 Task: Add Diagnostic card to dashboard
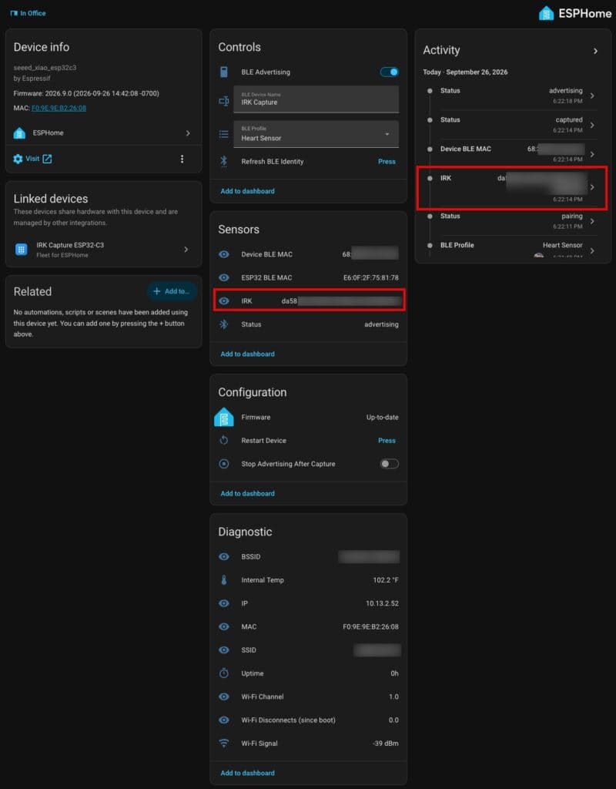pos(247,773)
